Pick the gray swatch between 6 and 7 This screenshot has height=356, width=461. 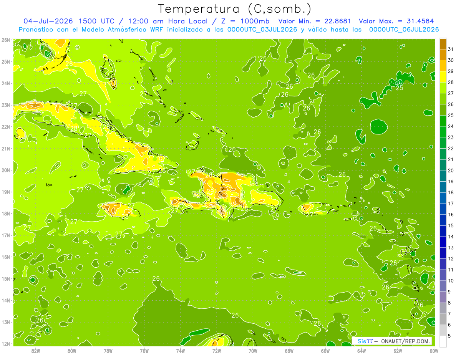coord(443,319)
